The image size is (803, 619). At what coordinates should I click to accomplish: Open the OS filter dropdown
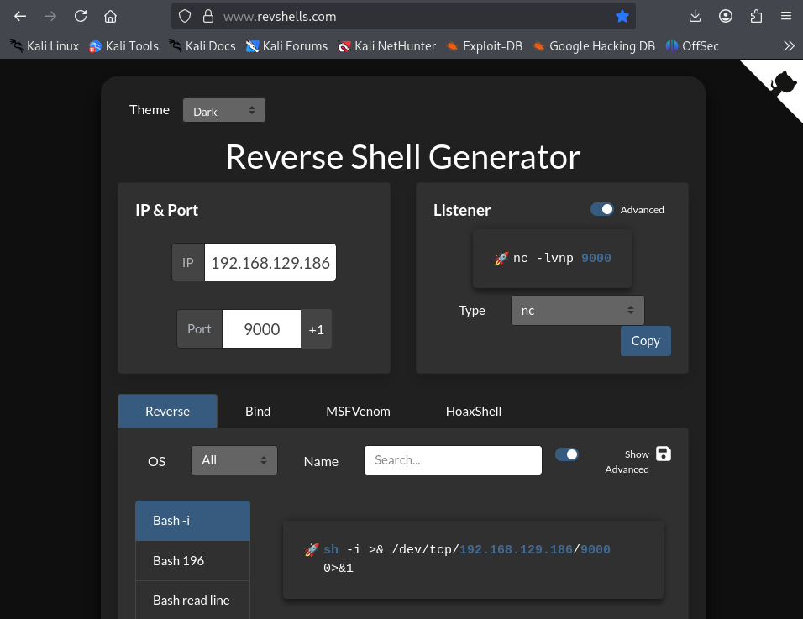coord(234,460)
